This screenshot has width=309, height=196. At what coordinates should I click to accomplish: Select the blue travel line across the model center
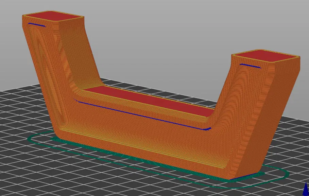pos(143,114)
